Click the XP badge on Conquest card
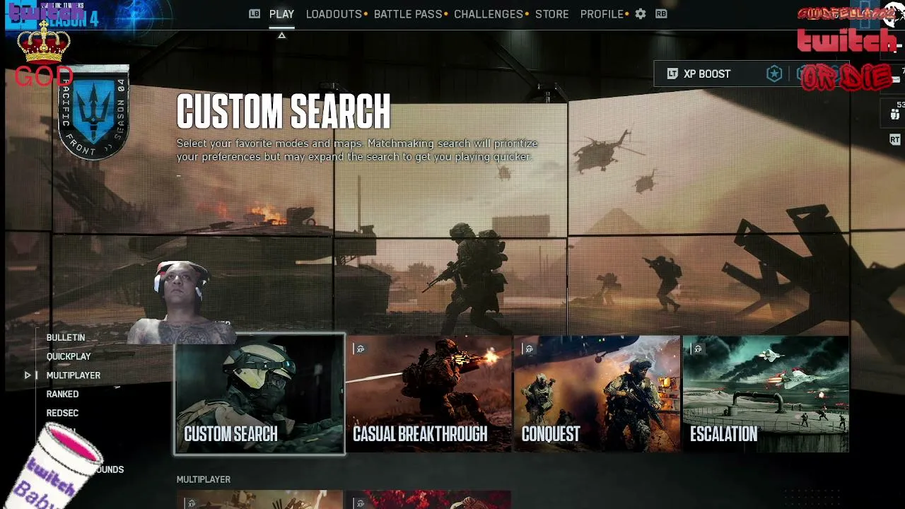Viewport: 905px width, 509px height. 529,349
